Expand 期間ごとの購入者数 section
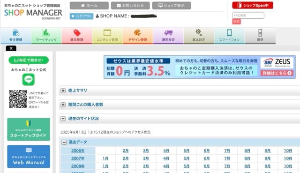 coord(63,105)
